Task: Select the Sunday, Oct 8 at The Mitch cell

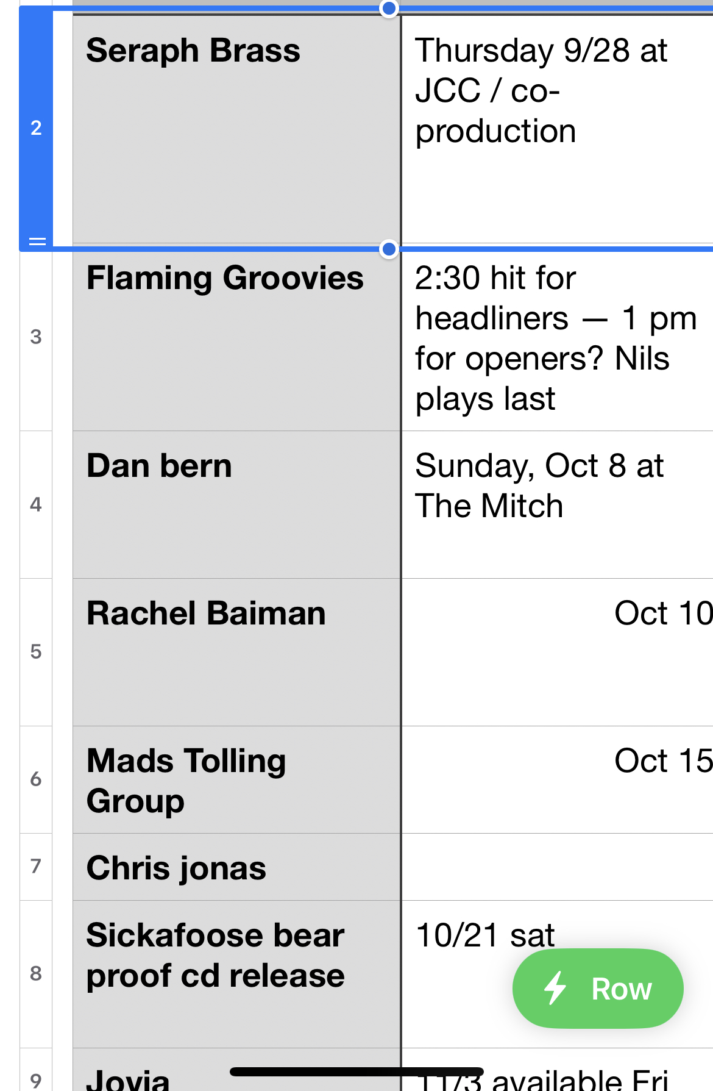Action: pyautogui.click(x=557, y=504)
